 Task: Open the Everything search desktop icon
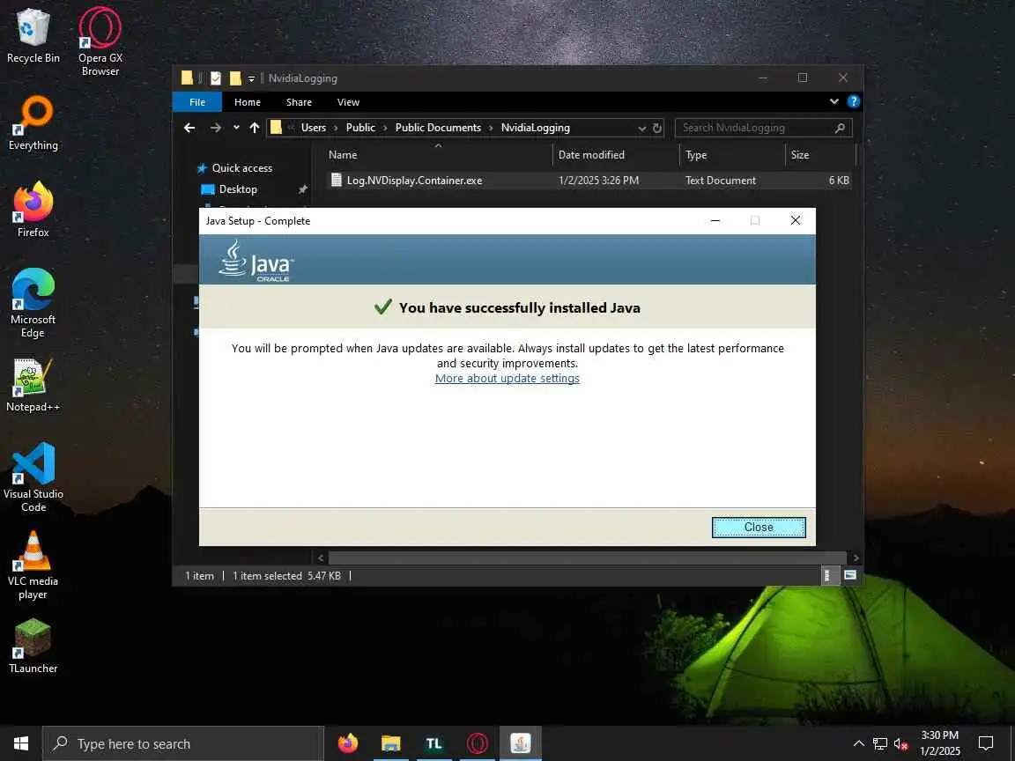pyautogui.click(x=33, y=123)
